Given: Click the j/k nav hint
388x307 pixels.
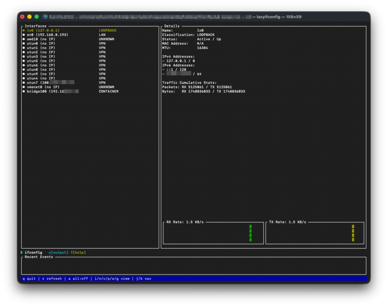Looking at the screenshot, I should pyautogui.click(x=143, y=279).
